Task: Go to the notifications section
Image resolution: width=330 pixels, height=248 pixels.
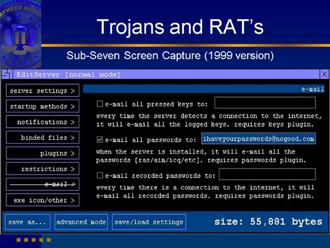Action: pos(42,122)
